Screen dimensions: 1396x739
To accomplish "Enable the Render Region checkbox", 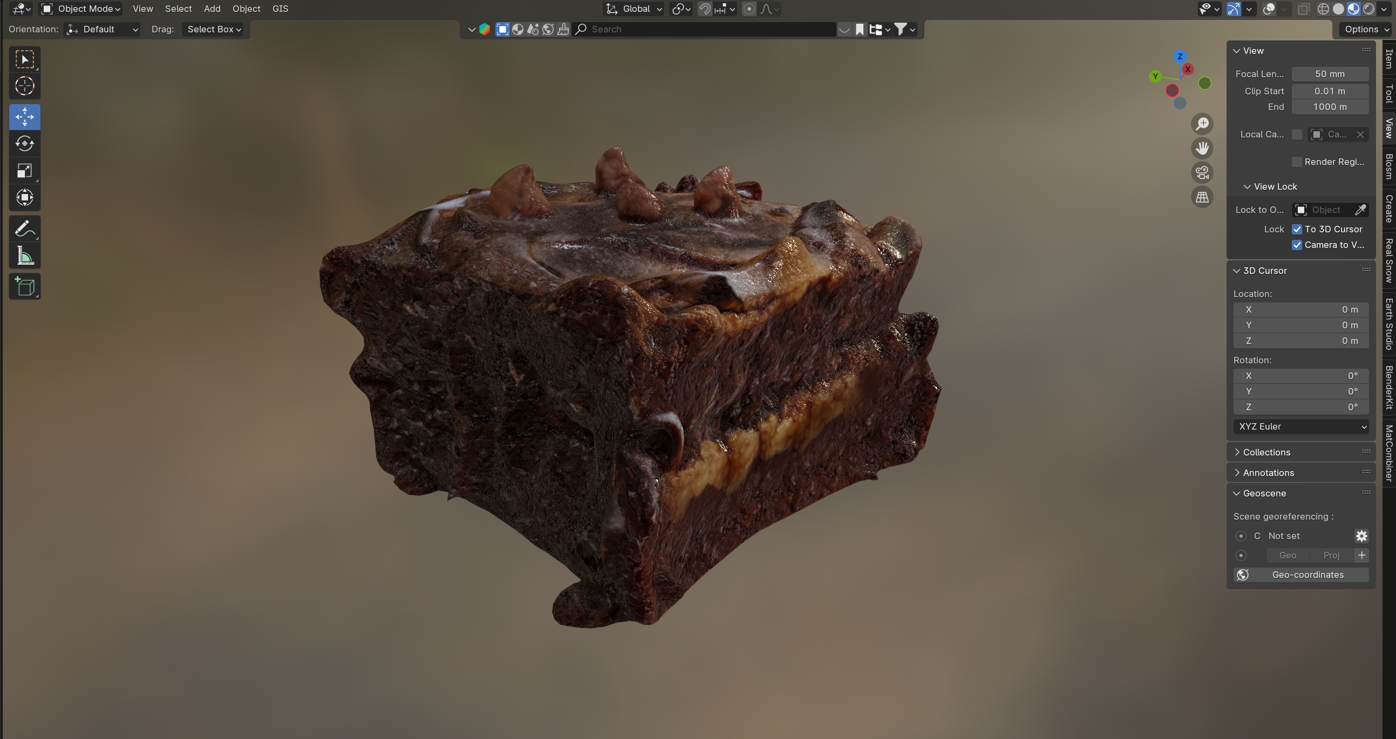I will coord(1297,162).
